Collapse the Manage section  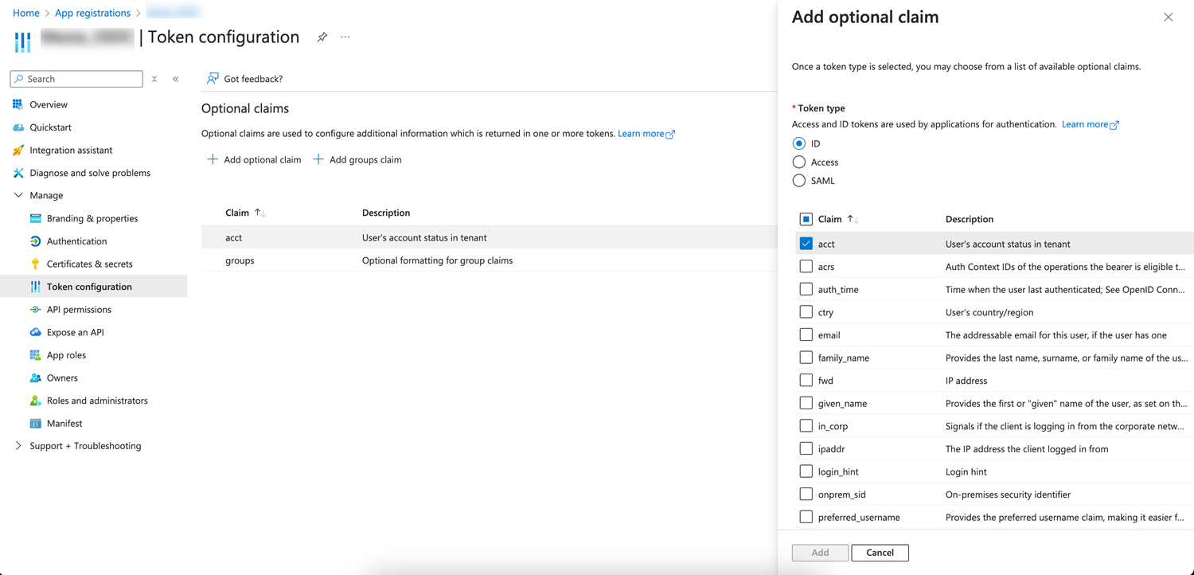(x=18, y=195)
